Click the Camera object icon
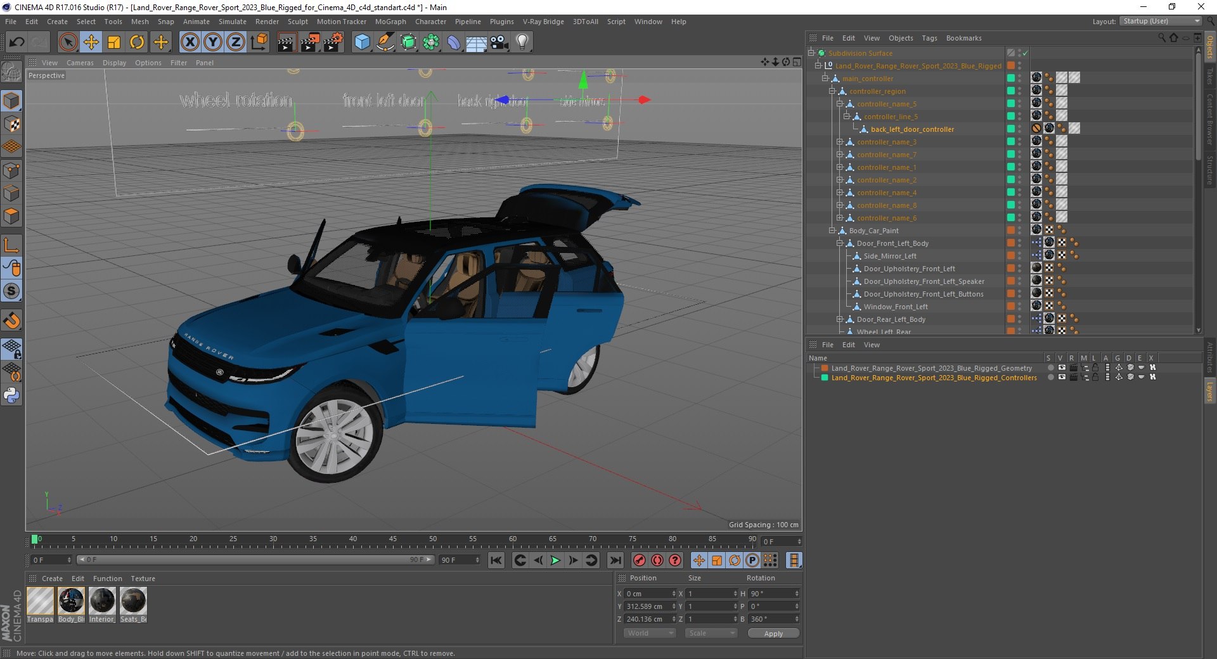The height and width of the screenshot is (659, 1217). pyautogui.click(x=499, y=42)
